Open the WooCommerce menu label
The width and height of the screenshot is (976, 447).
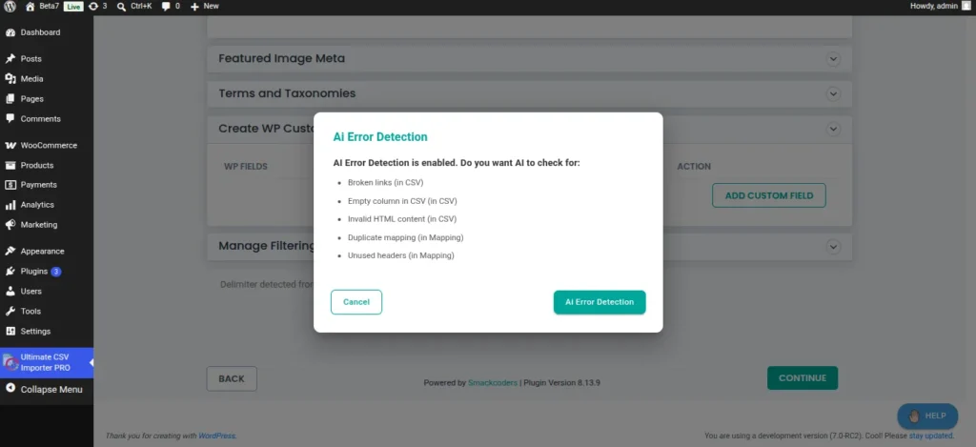point(50,145)
